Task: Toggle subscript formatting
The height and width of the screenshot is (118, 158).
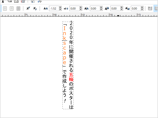Action: click(x=35, y=9)
